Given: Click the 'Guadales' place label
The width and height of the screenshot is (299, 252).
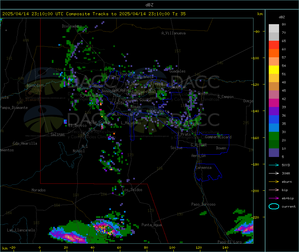Looking at the screenshot, I should [x=177, y=71].
